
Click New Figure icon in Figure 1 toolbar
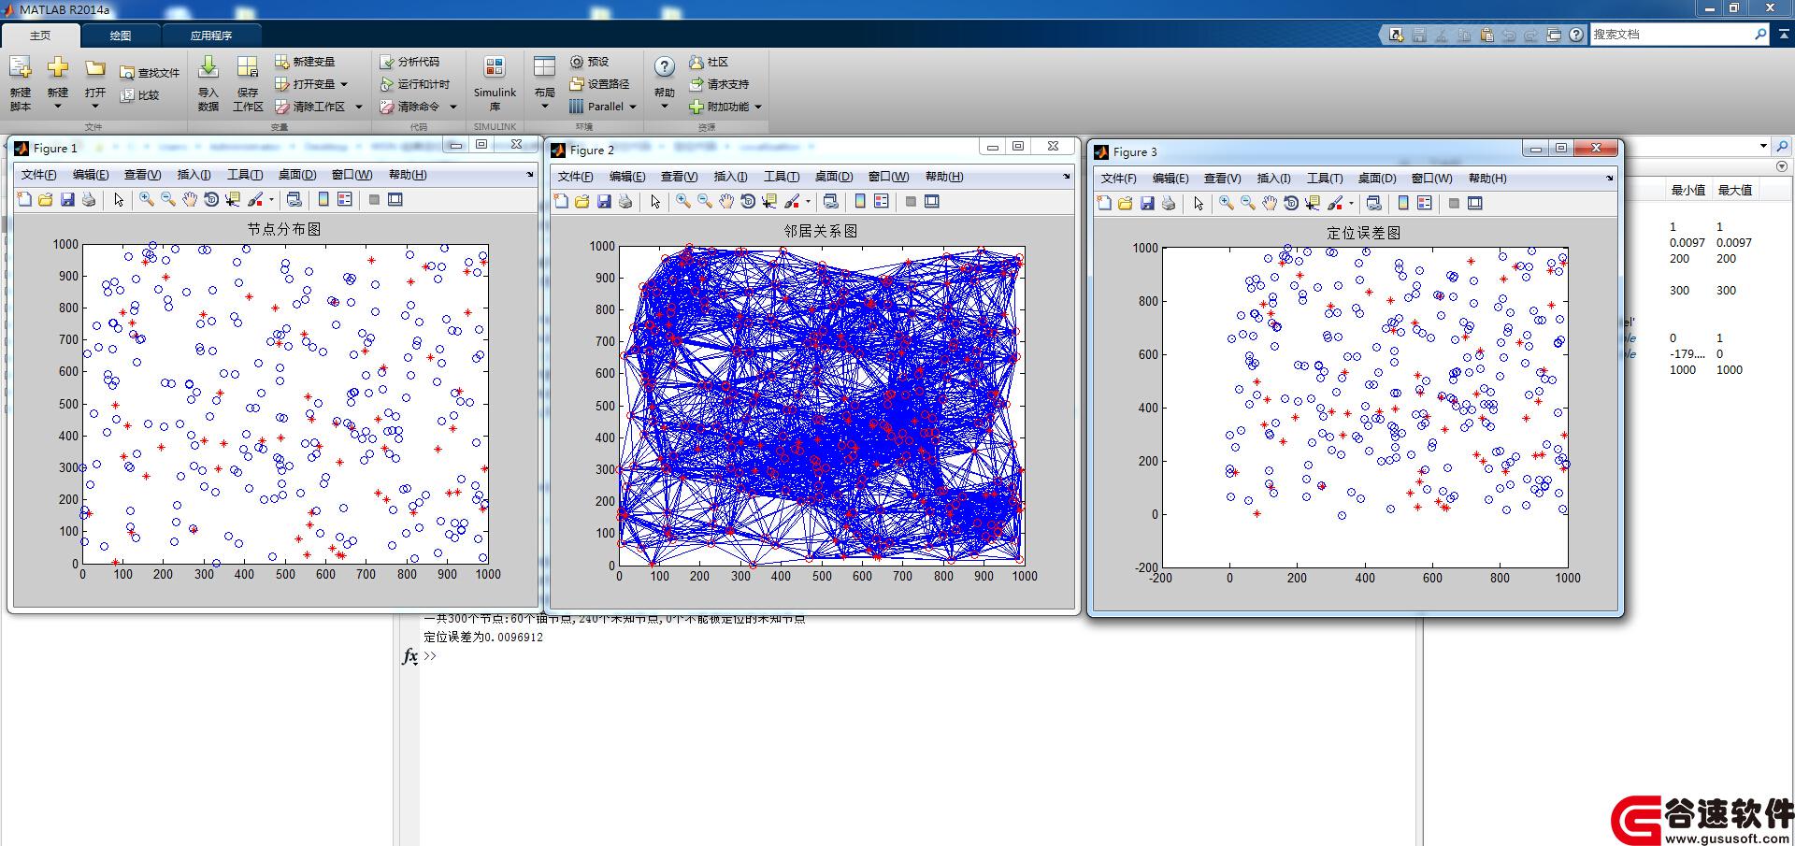25,199
